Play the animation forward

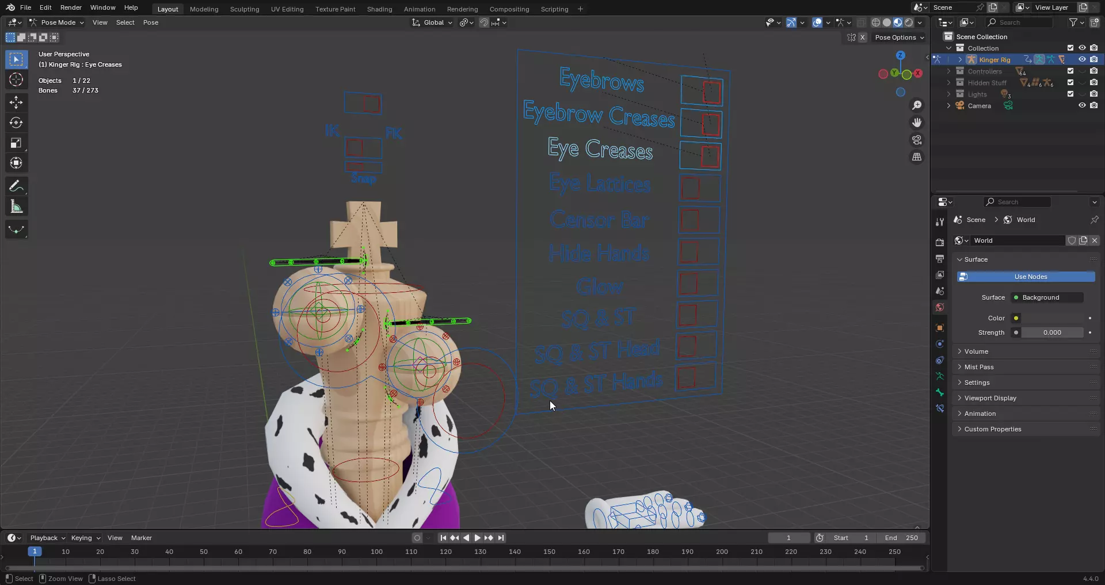[477, 538]
